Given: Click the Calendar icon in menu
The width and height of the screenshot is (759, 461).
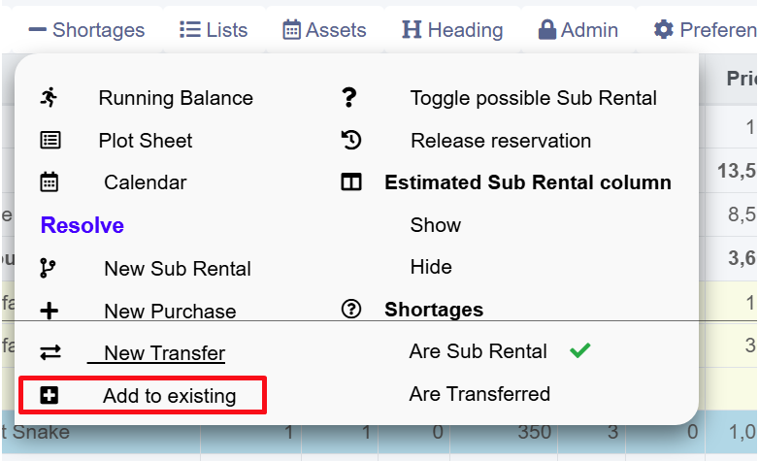Looking at the screenshot, I should (49, 181).
